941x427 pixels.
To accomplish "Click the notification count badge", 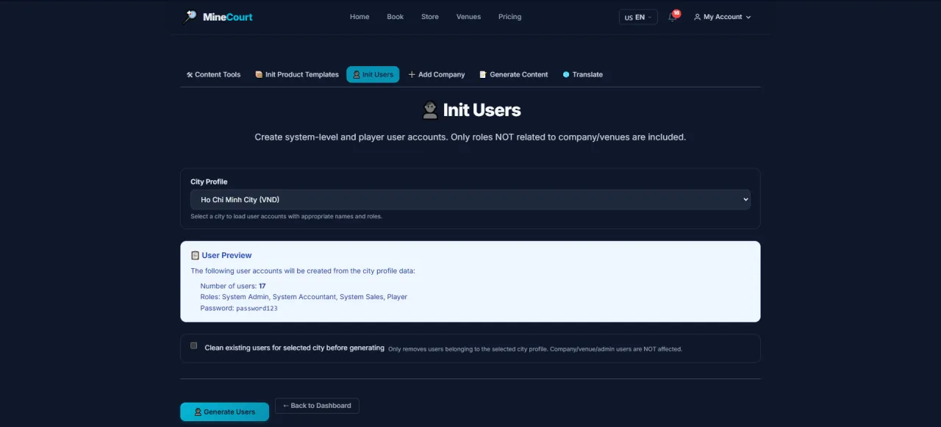I will [676, 13].
